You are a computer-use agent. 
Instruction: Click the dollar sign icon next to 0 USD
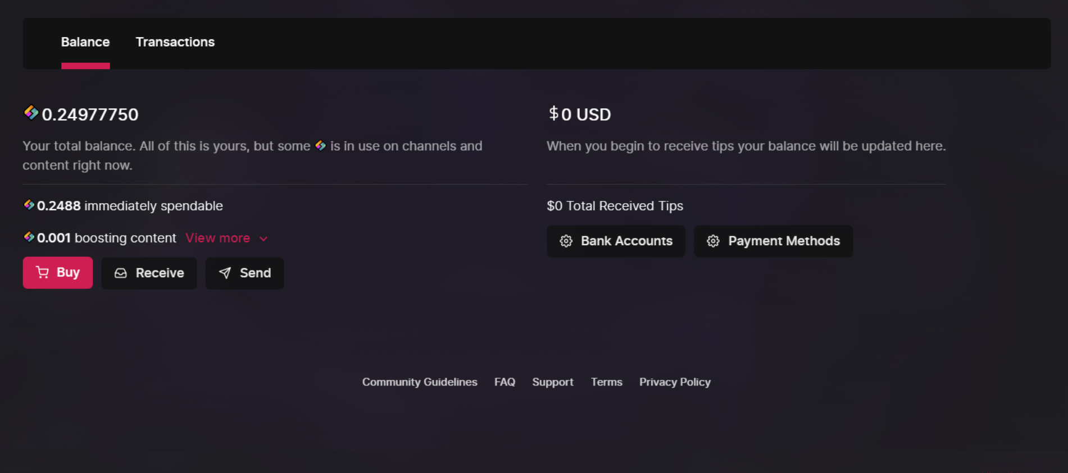click(554, 114)
